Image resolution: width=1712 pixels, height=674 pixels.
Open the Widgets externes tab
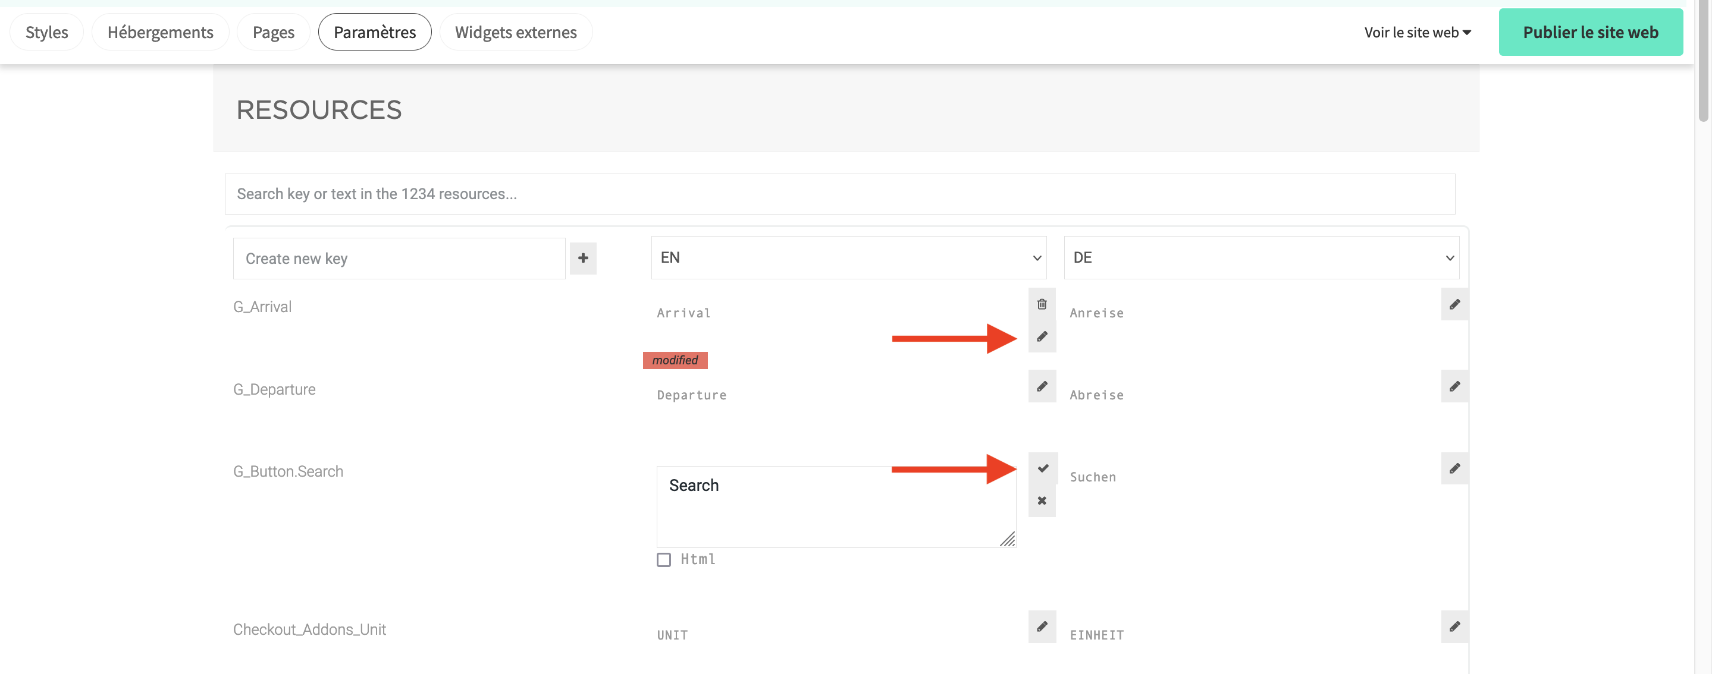pos(515,33)
